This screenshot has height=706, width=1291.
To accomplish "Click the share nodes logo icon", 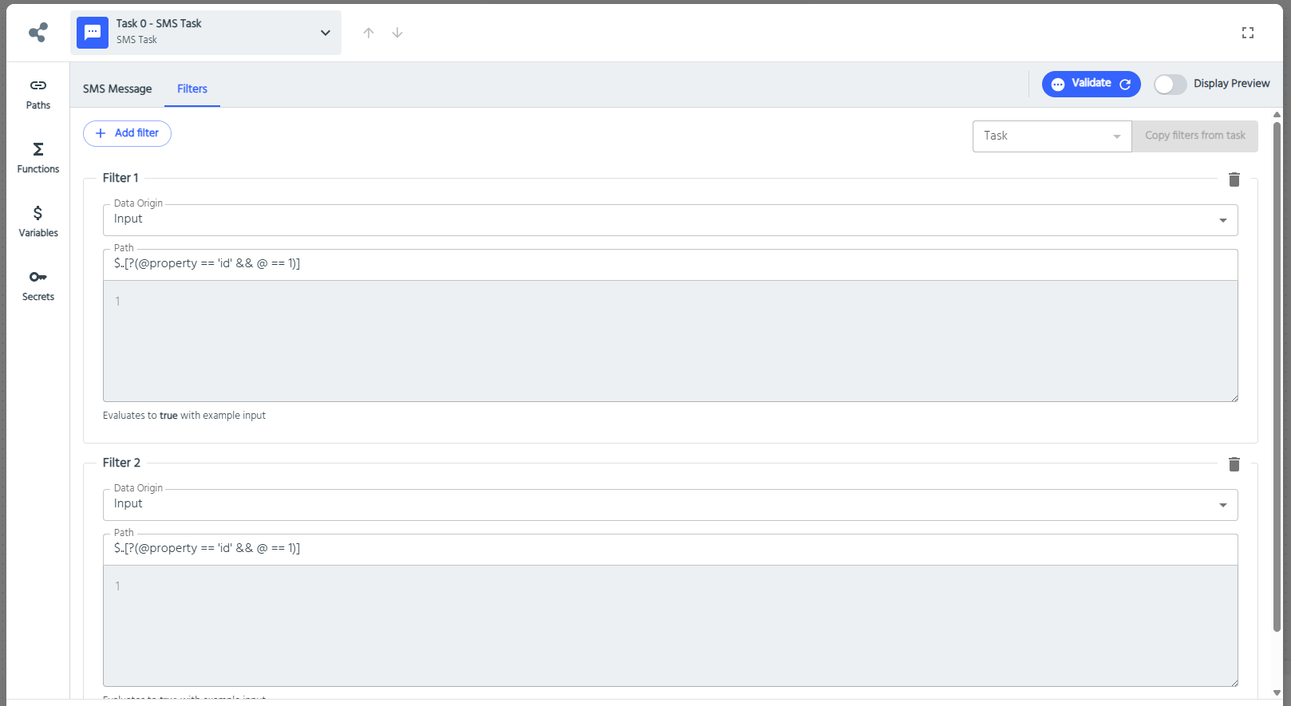I will coord(38,33).
